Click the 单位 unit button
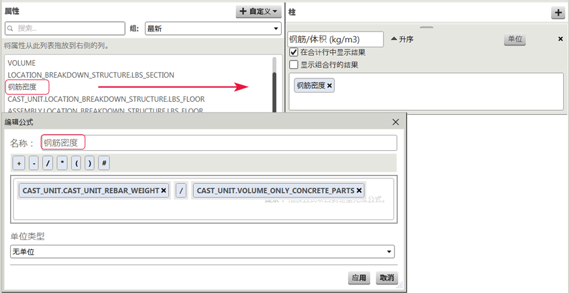Image resolution: width=570 pixels, height=293 pixels. (515, 40)
